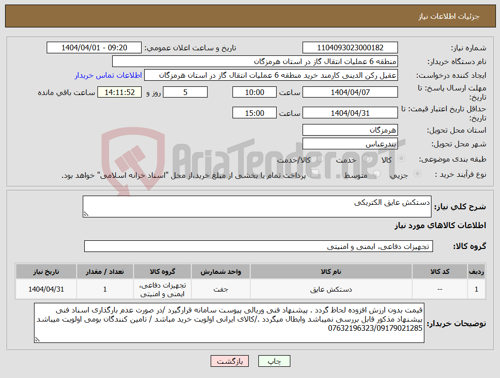Click the row number cell 1 under ردیف
This screenshot has height=378, width=500.
click(x=476, y=289)
